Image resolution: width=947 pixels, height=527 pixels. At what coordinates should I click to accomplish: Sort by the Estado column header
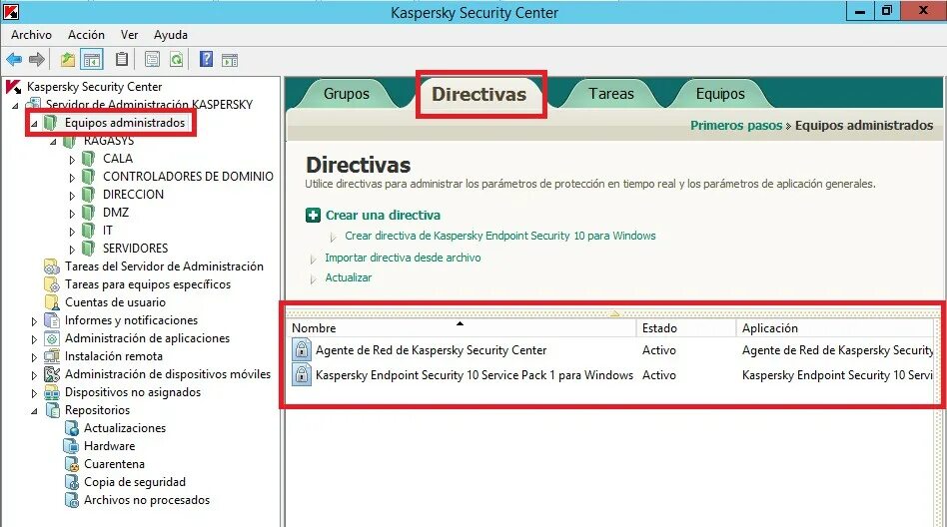[686, 328]
